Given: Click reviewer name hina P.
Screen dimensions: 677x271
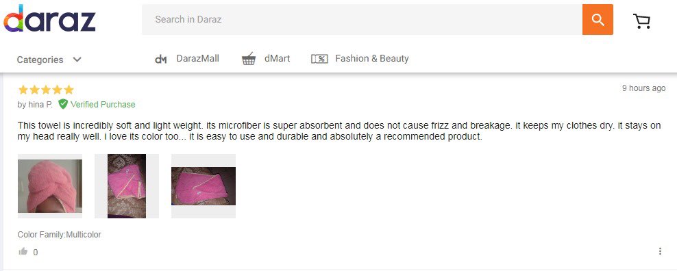Looking at the screenshot, I should [40, 105].
